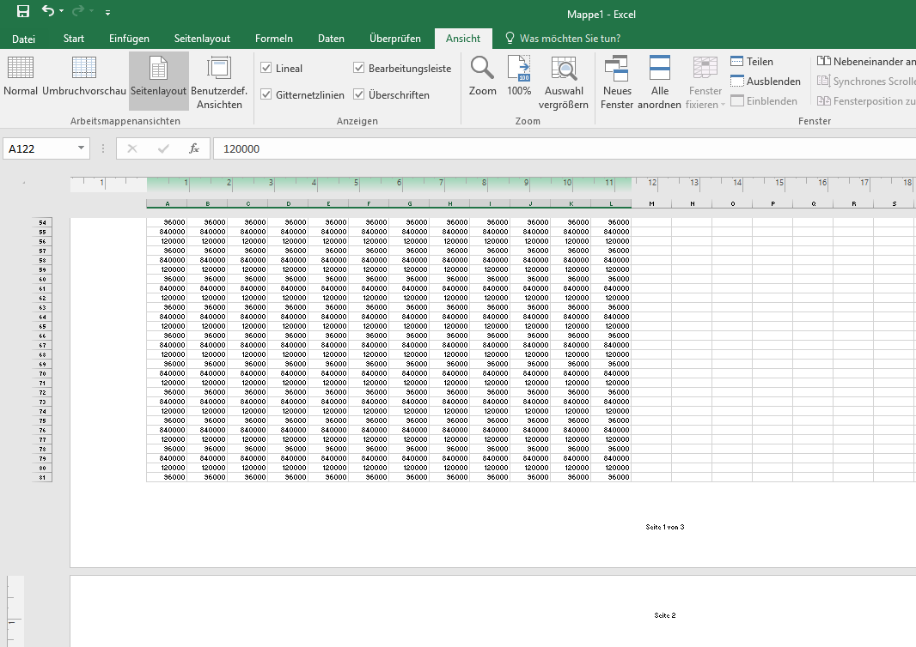Uncheck the Lineal checkbox

(x=266, y=69)
